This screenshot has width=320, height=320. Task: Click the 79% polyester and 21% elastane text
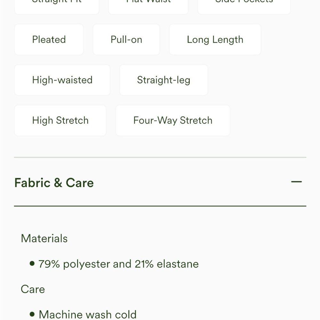[119, 264]
